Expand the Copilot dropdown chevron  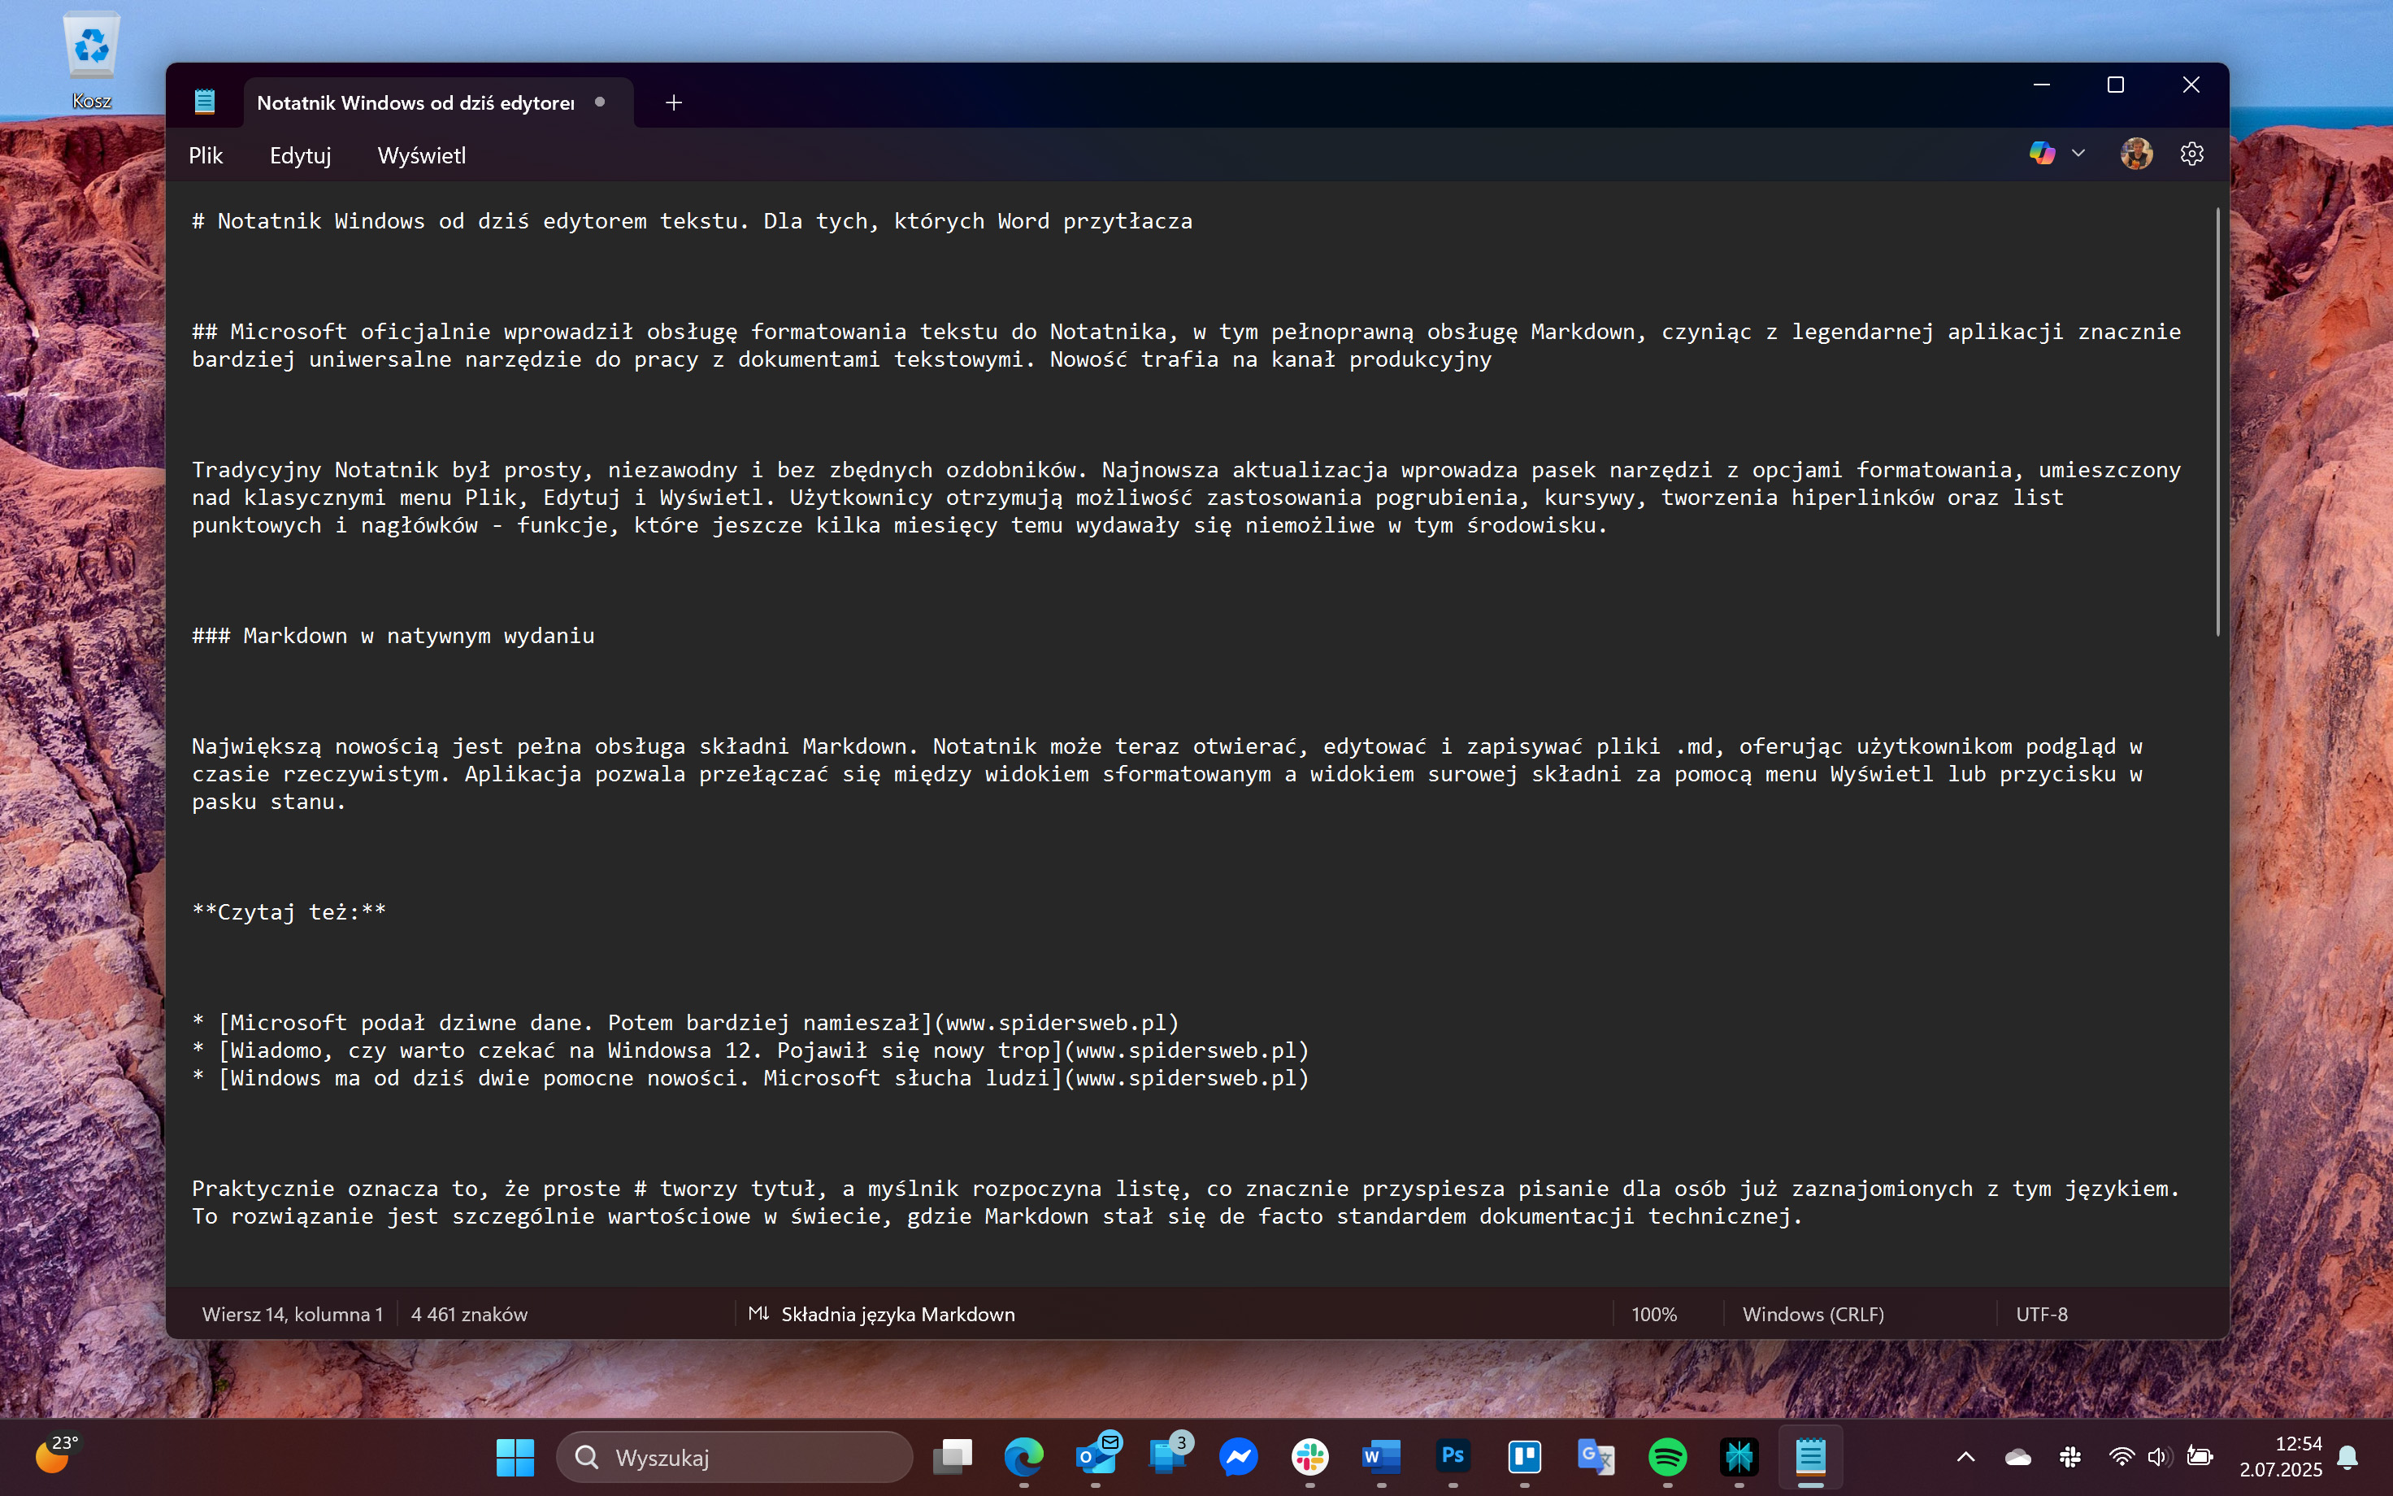coord(2078,154)
